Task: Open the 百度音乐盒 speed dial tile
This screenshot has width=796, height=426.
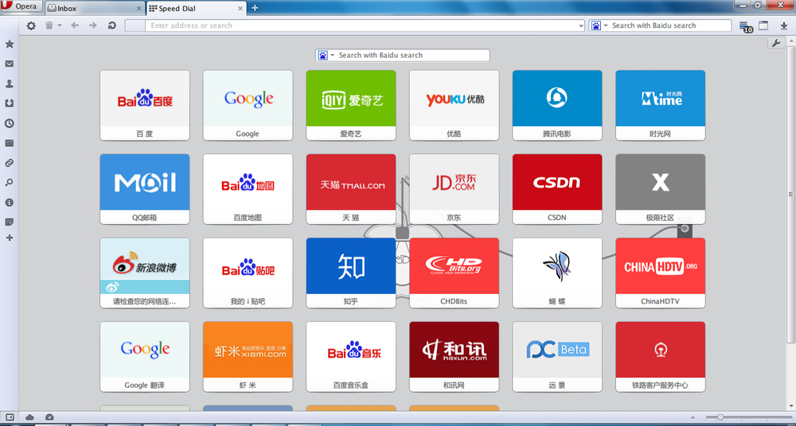Action: coord(351,357)
